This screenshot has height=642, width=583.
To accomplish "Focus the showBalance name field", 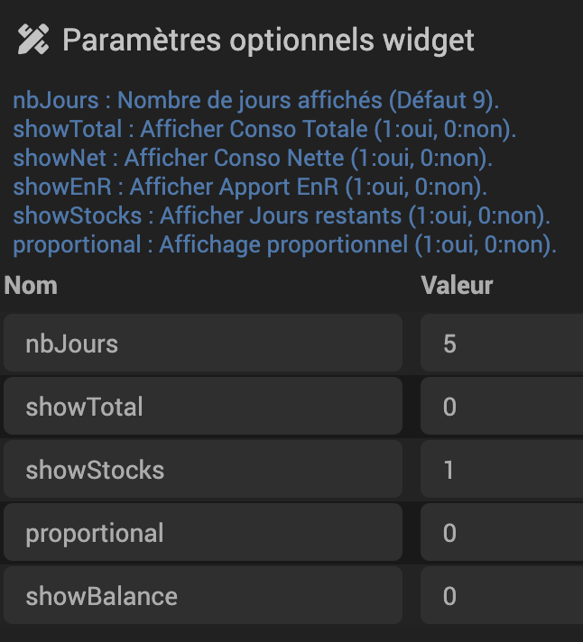I will [202, 596].
